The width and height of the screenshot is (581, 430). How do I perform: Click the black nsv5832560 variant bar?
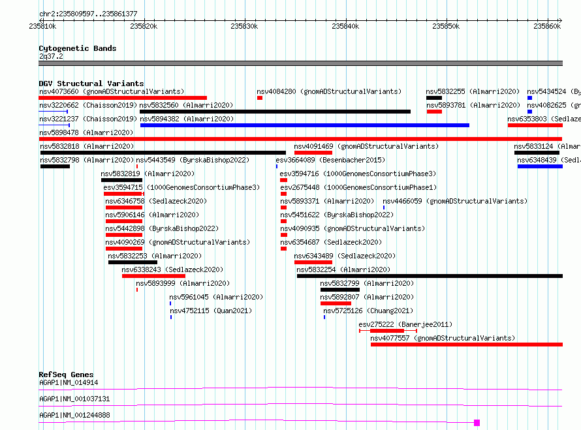click(275, 112)
